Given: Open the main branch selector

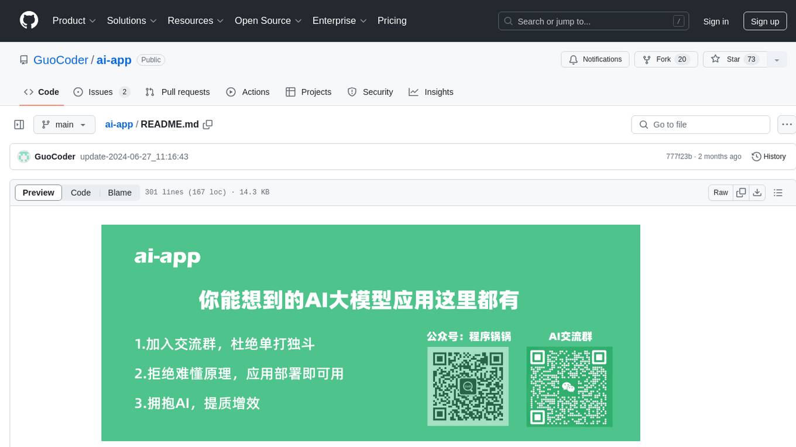Looking at the screenshot, I should [64, 125].
